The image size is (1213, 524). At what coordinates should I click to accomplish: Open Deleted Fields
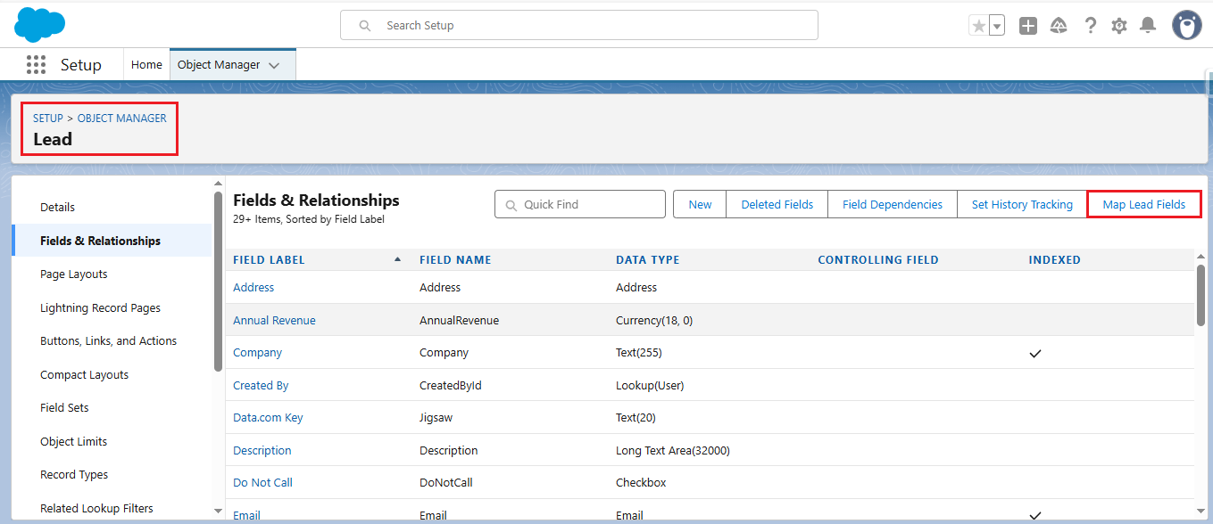coord(777,204)
